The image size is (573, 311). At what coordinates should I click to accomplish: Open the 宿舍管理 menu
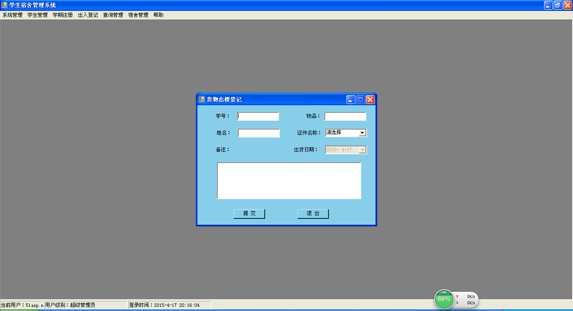point(138,15)
